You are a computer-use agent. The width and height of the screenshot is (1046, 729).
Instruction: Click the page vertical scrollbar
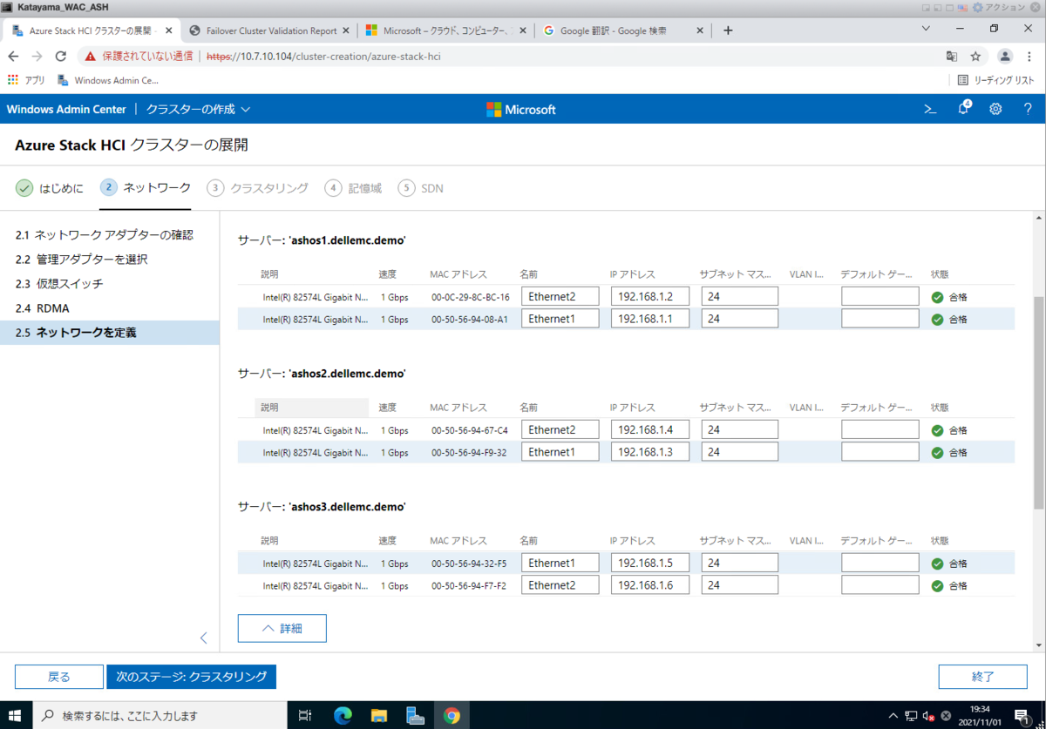coord(1038,402)
